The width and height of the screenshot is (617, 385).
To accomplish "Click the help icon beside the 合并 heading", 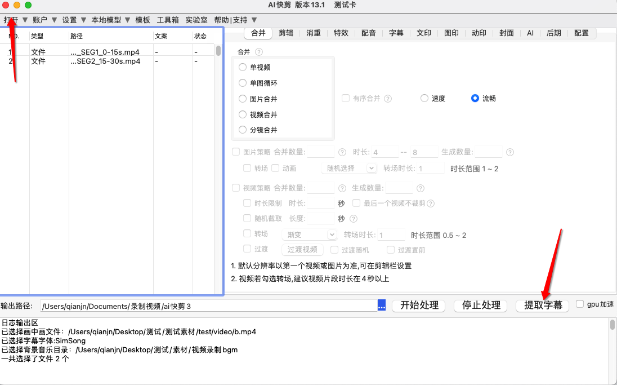I will tap(258, 52).
